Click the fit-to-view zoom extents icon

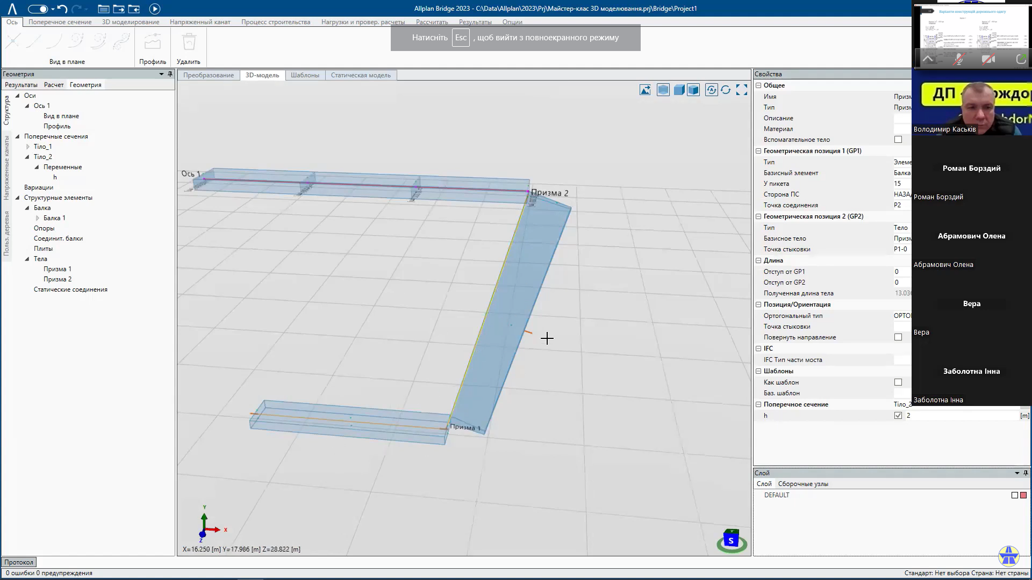pyautogui.click(x=742, y=90)
